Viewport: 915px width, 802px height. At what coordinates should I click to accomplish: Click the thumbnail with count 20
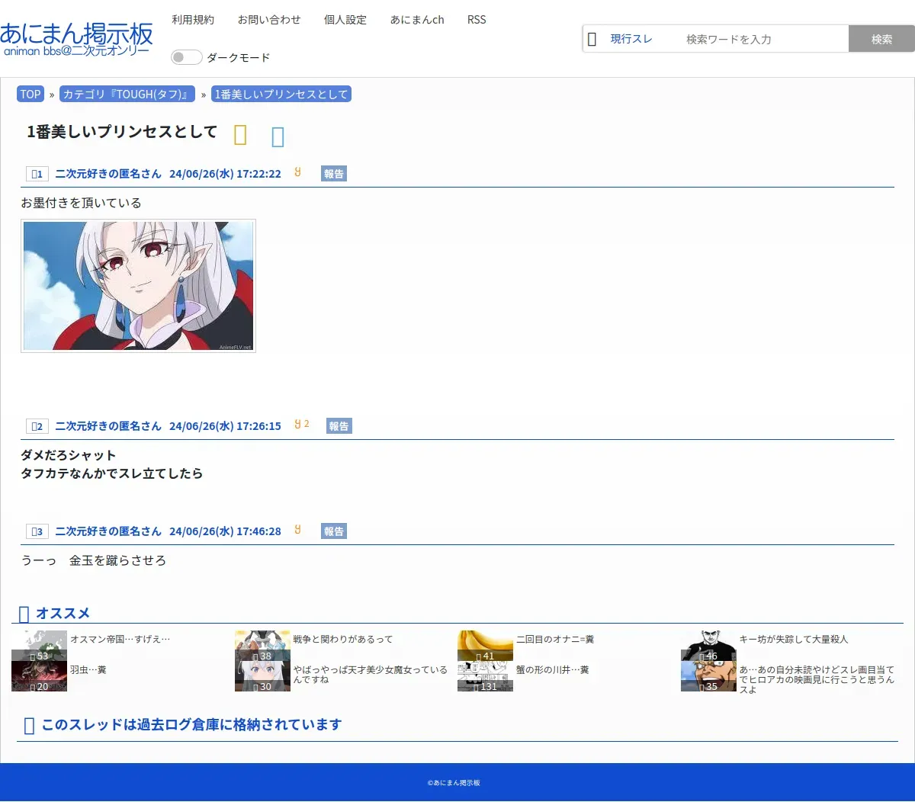click(x=40, y=676)
